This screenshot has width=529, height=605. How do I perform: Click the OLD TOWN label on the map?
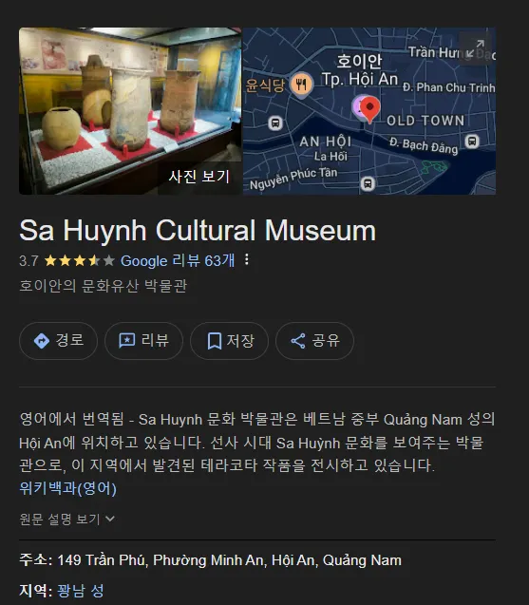[425, 121]
